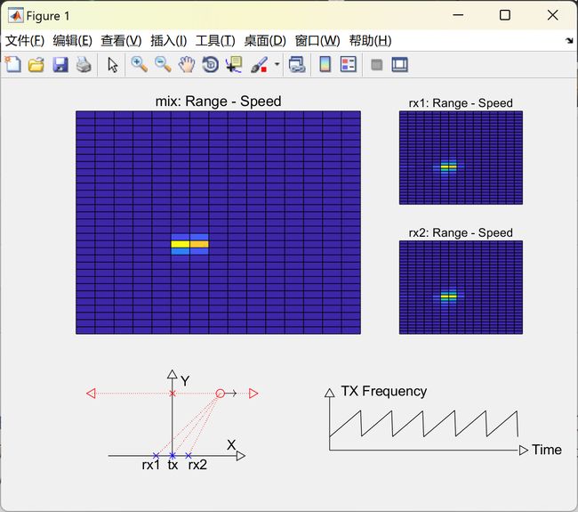Select the Pan hand tool
The height and width of the screenshot is (512, 578).
(x=187, y=65)
